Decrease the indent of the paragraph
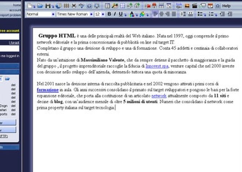Image resolution: width=242 pixels, height=172 pixels. [223, 14]
